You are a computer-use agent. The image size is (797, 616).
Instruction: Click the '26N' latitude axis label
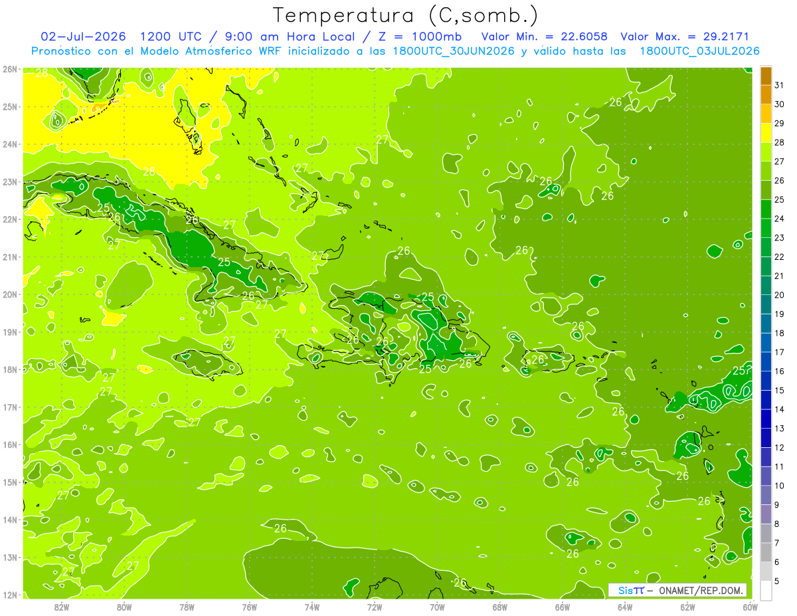[x=10, y=69]
